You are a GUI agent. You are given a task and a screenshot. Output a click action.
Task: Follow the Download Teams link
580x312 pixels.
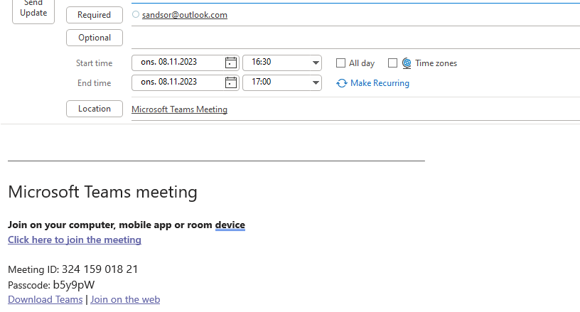pyautogui.click(x=45, y=300)
